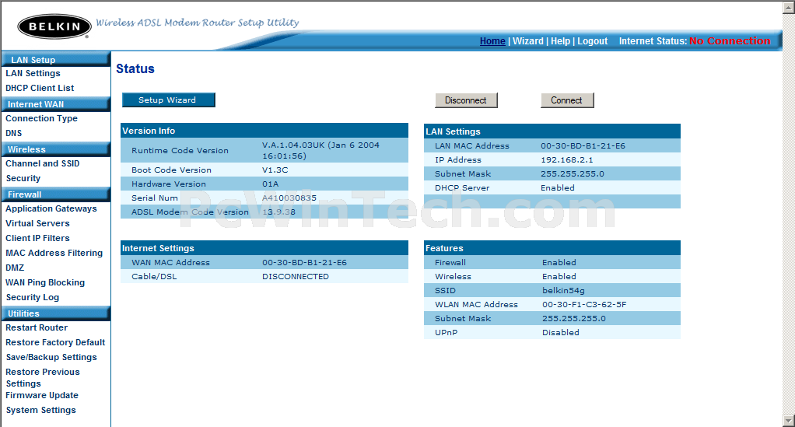This screenshot has height=427, width=795.
Task: Open MAC Address Filtering page
Action: point(54,253)
